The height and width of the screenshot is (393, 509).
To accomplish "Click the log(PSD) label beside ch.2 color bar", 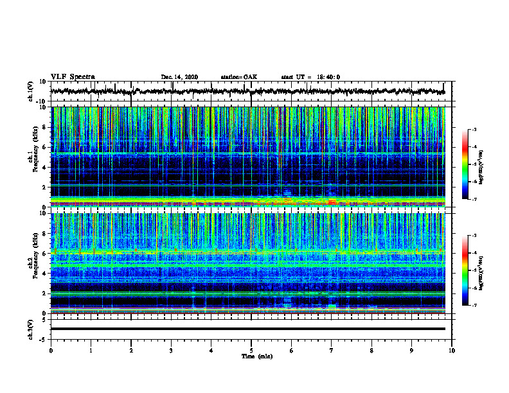I will tap(481, 273).
